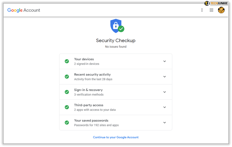The height and width of the screenshot is (147, 232).
Task: Expand Third-party access chevron arrow
Action: point(164,107)
